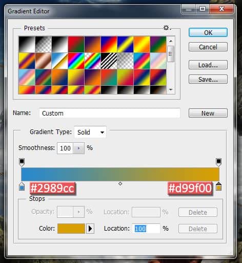Click the Load... button
This screenshot has height=263, width=242.
208,65
